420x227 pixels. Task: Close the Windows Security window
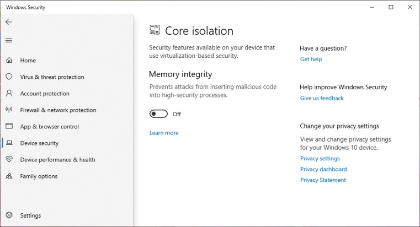(x=410, y=7)
